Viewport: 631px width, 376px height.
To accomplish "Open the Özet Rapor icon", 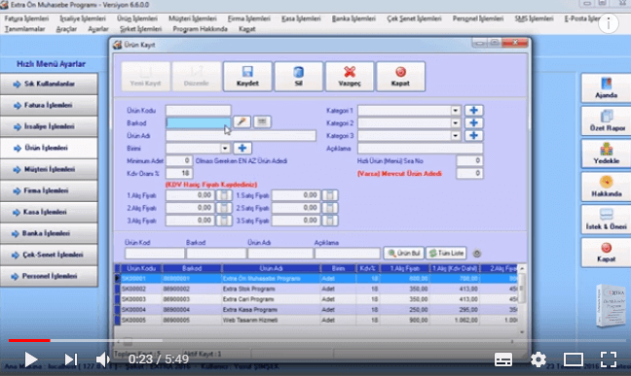I will click(606, 120).
